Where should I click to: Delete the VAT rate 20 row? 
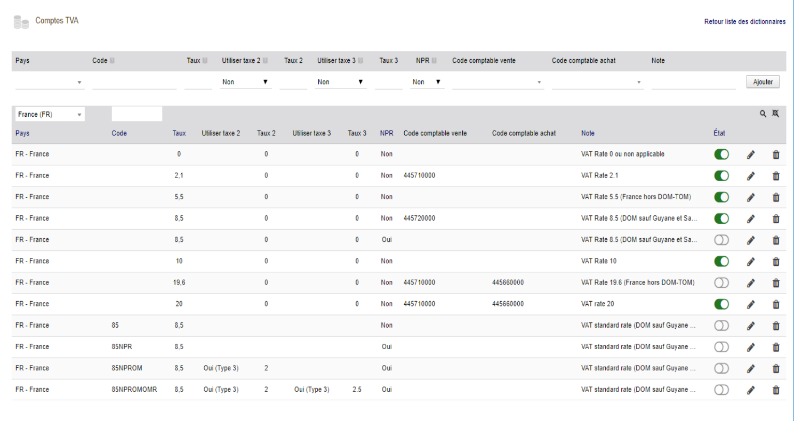click(776, 304)
